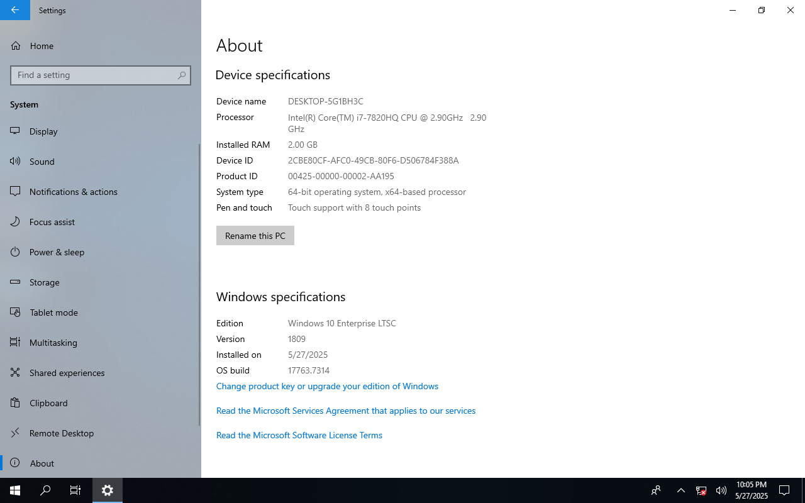Focus the Find a setting search box
The width and height of the screenshot is (805, 503).
[101, 75]
